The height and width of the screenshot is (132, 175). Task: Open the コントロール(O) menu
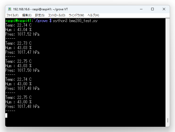click(x=57, y=15)
